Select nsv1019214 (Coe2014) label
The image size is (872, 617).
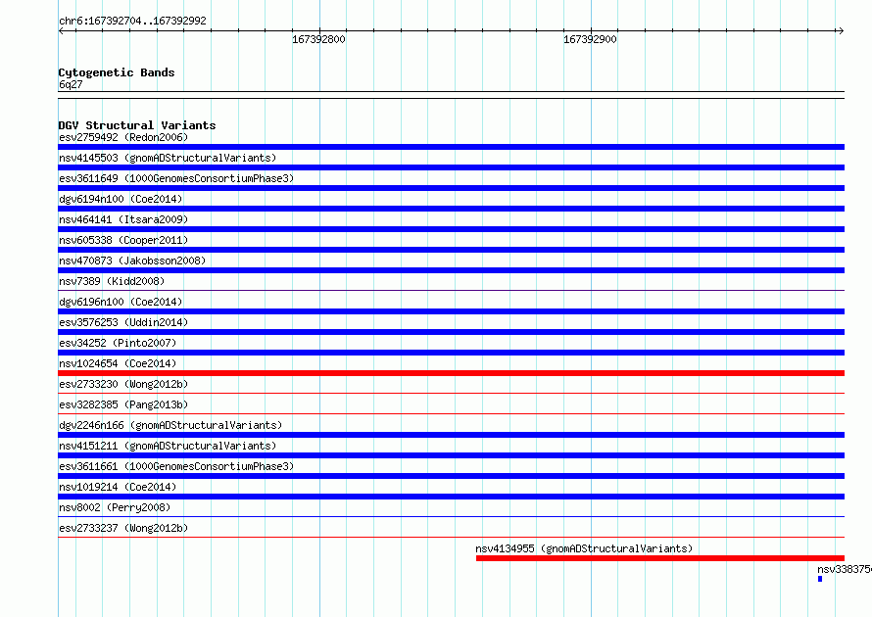click(118, 487)
